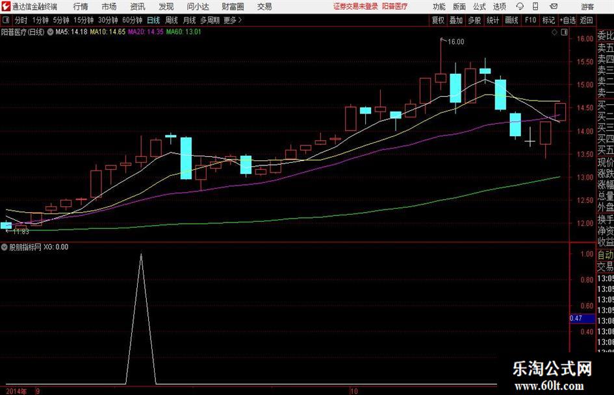Open the 资讯 menu
Screen dimensions: 614x395
point(138,6)
